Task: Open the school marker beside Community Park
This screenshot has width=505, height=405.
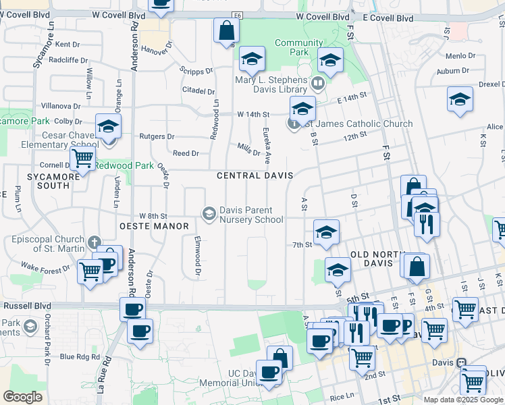Action: point(330,61)
